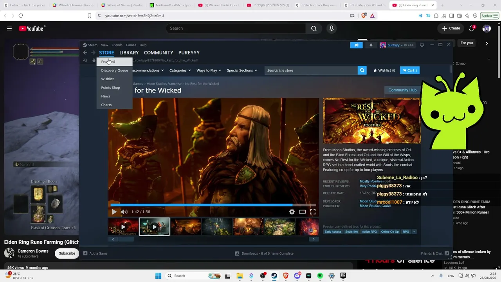501x282 pixels.
Task: Click the plus to show more Steam tags
Action: pos(414,232)
